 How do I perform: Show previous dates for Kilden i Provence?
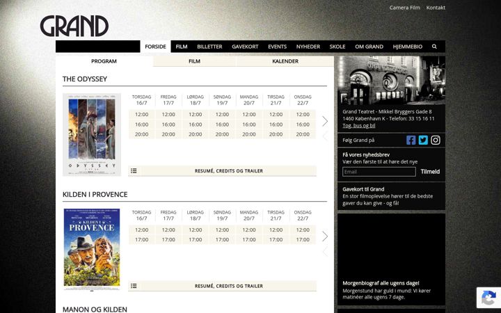point(325,251)
